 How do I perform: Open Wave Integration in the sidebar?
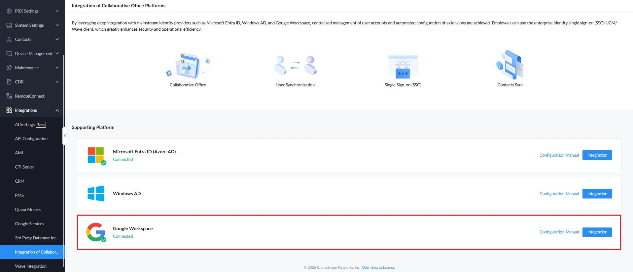coord(31,266)
